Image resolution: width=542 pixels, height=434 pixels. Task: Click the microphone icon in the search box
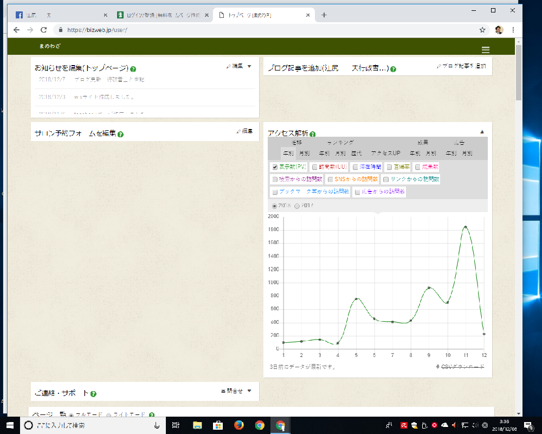[x=157, y=425]
